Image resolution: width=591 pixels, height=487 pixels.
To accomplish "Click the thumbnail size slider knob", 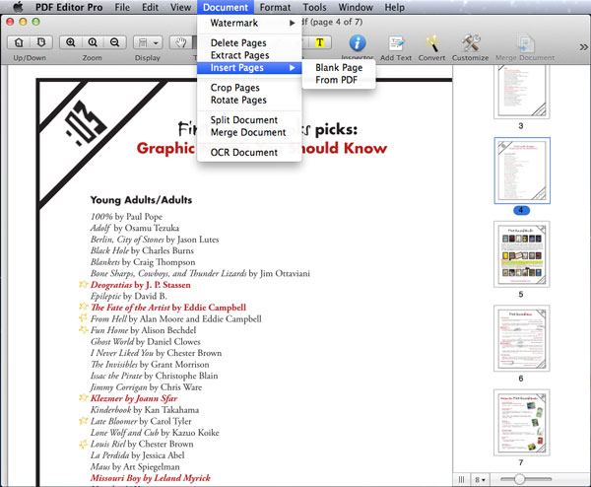I will point(519,479).
